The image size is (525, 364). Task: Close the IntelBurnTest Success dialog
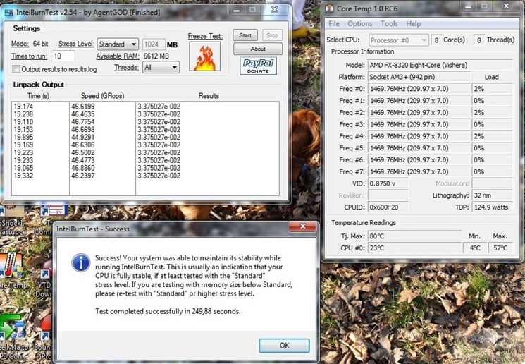coord(302,226)
